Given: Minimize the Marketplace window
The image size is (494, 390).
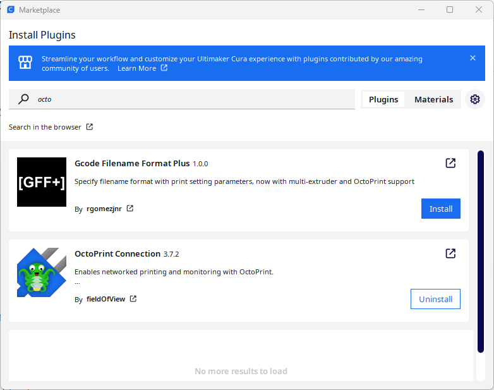Looking at the screenshot, I should (421, 9).
